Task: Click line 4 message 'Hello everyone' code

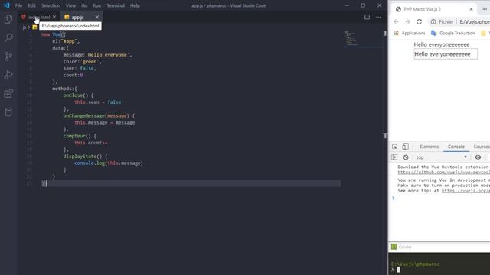Action: pos(97,54)
